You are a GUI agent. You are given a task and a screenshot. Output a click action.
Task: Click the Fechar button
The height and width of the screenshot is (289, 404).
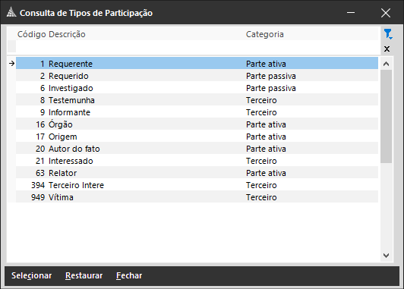[x=129, y=275]
